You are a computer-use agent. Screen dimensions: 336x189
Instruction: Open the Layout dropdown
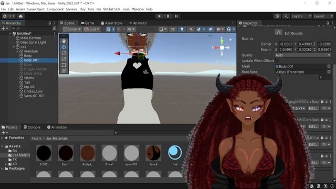coord(323,16)
